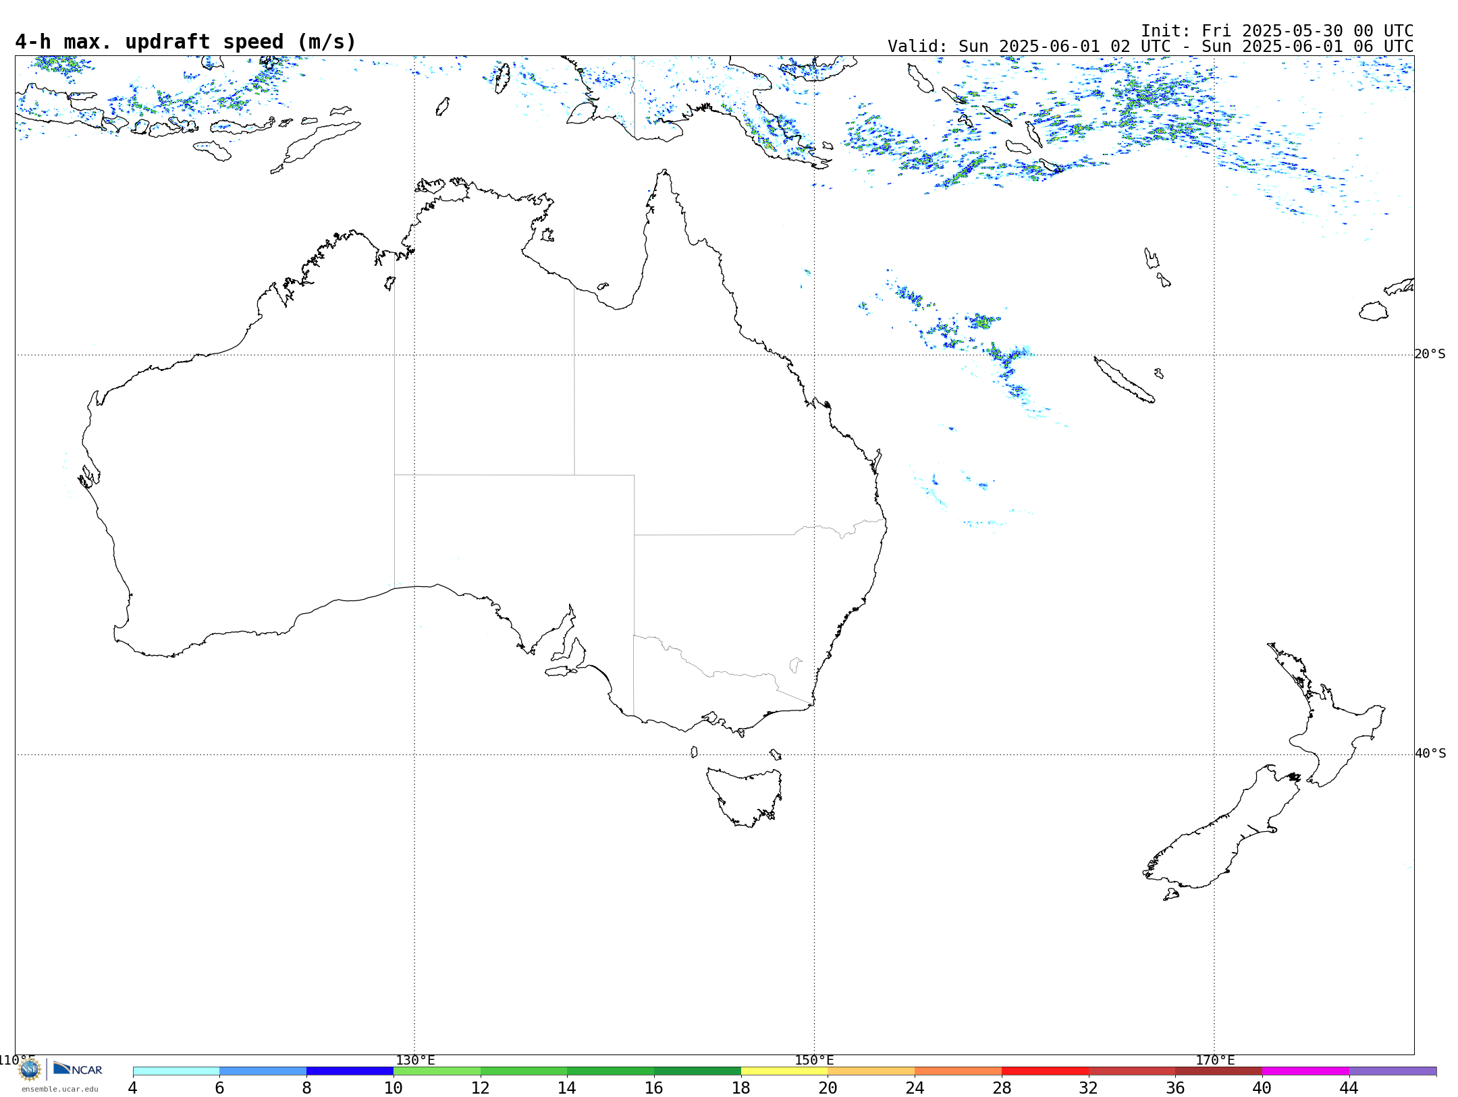This screenshot has height=1097, width=1458.
Task: Click the colorbar tick label 16
Action: 654,1088
